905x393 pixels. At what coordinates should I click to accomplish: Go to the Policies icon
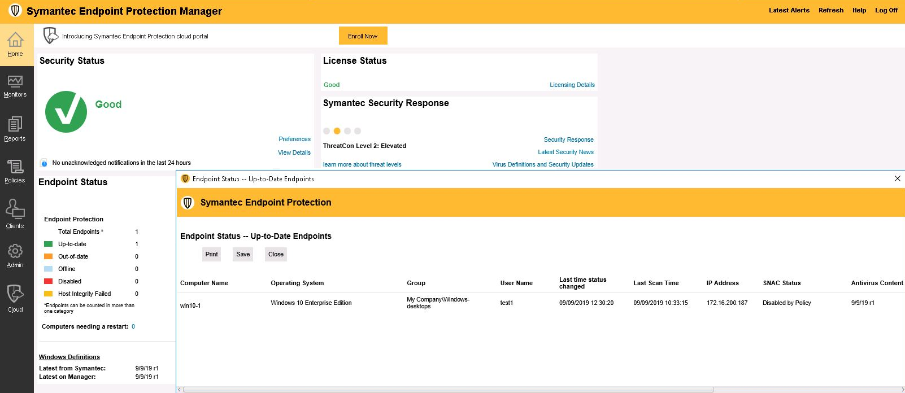click(x=15, y=167)
